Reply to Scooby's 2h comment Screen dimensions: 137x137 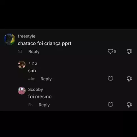pyautogui.click(x=44, y=105)
